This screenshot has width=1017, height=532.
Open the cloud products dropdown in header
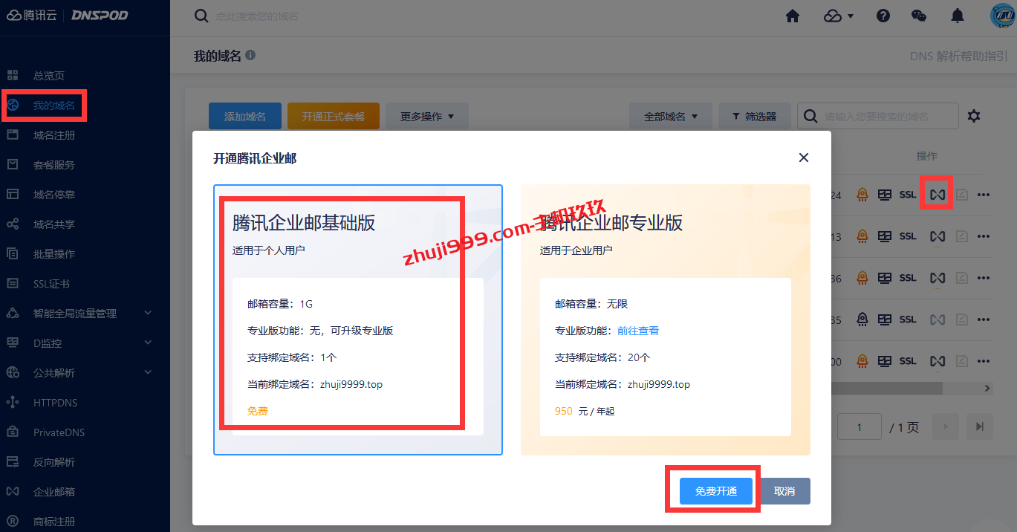point(839,16)
